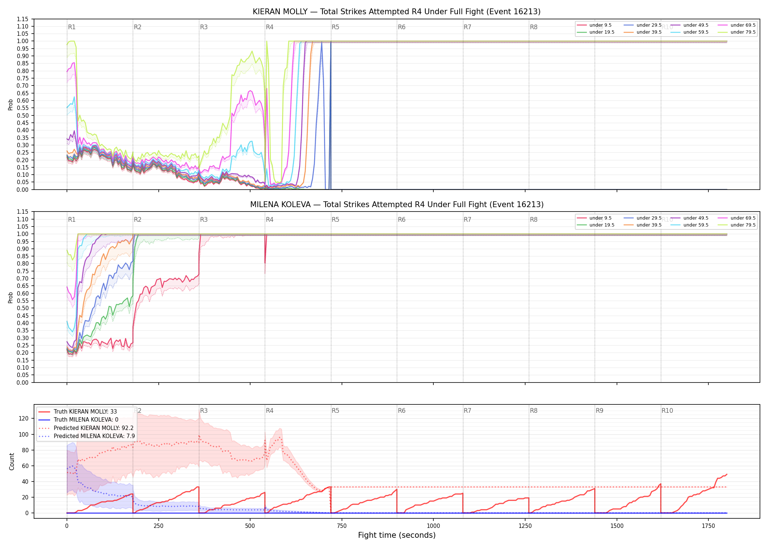
Task: Click the 1000 tick label on x-axis
Action: pos(433,526)
